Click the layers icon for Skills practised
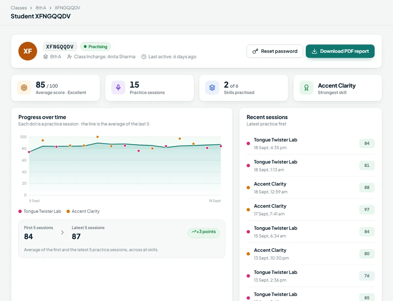393x301 pixels. 212,88
